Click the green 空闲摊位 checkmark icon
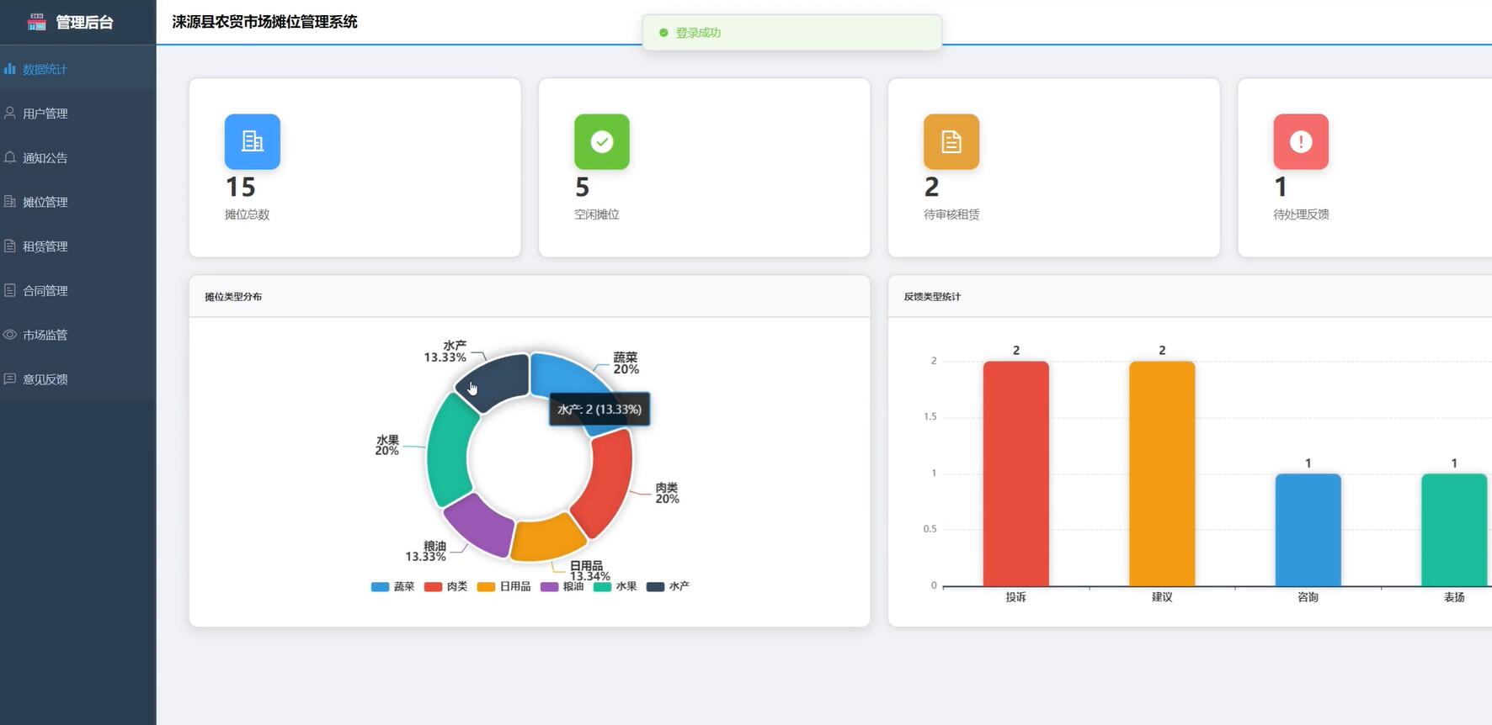This screenshot has width=1492, height=725. pyautogui.click(x=602, y=141)
